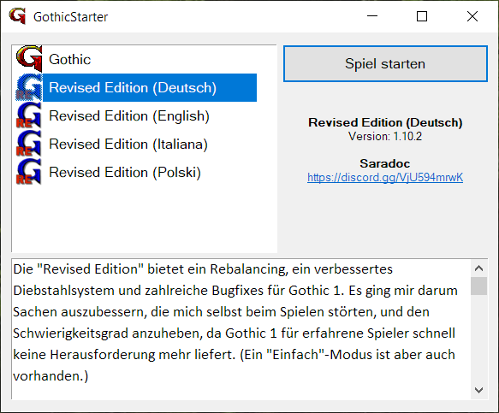Image resolution: width=499 pixels, height=413 pixels.
Task: Select Revised Edition (Italiana) entry
Action: [128, 145]
